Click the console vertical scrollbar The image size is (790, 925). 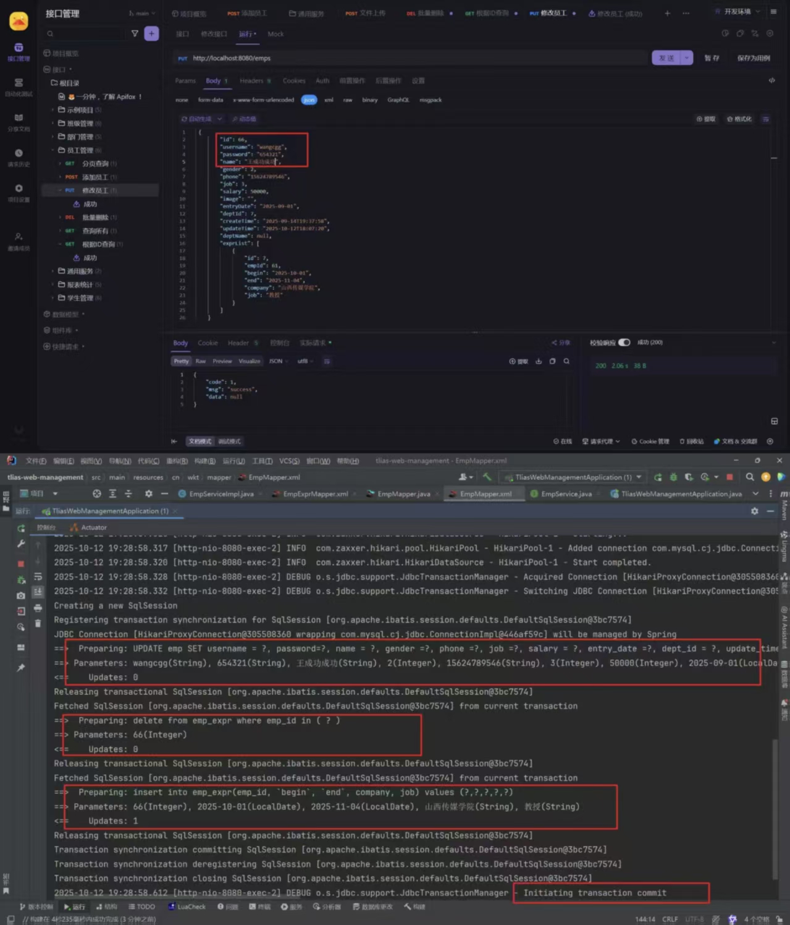775,804
